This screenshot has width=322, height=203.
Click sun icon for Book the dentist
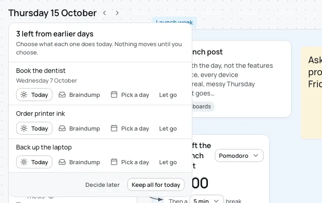(24, 95)
